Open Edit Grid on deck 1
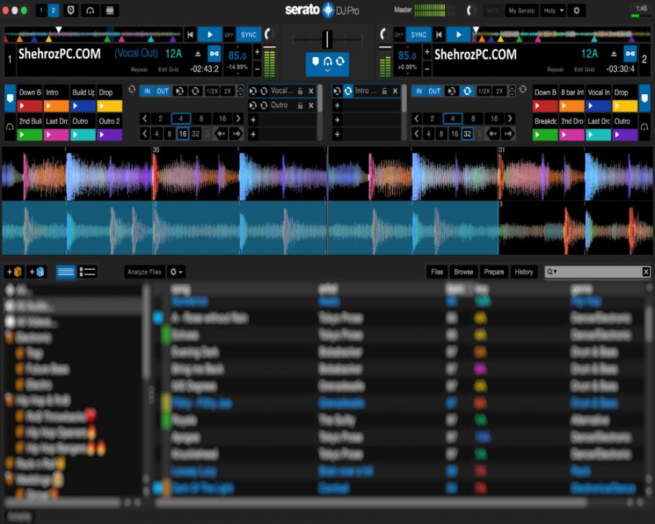The height and width of the screenshot is (524, 655). pos(168,70)
